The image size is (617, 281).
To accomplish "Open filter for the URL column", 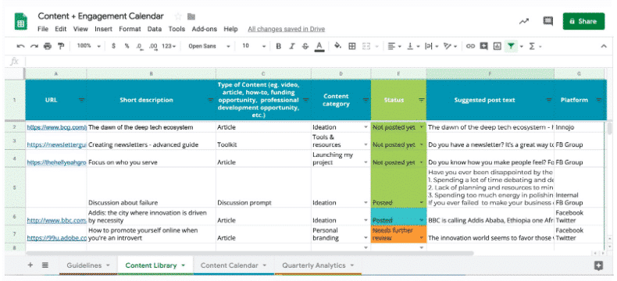I will [x=81, y=100].
